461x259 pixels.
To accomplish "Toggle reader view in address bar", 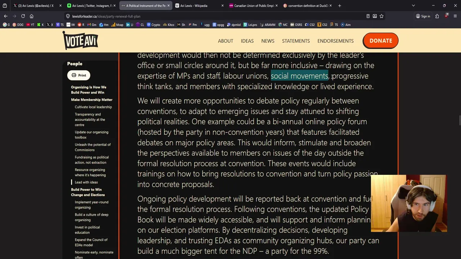I will (368, 16).
